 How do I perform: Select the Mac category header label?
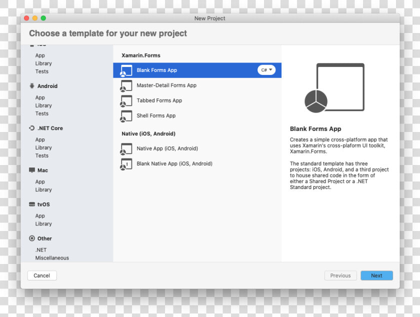[42, 170]
